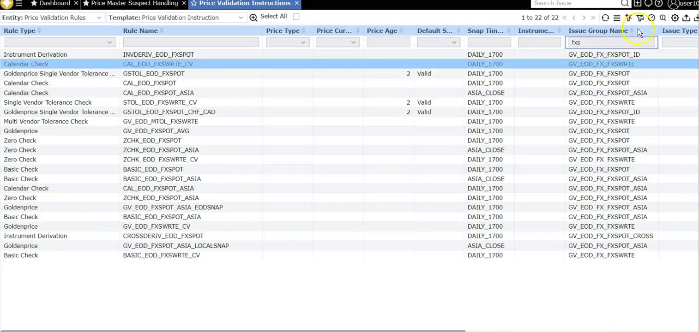Image resolution: width=699 pixels, height=332 pixels.
Task: Click the Instrument column header
Action: pyautogui.click(x=536, y=31)
